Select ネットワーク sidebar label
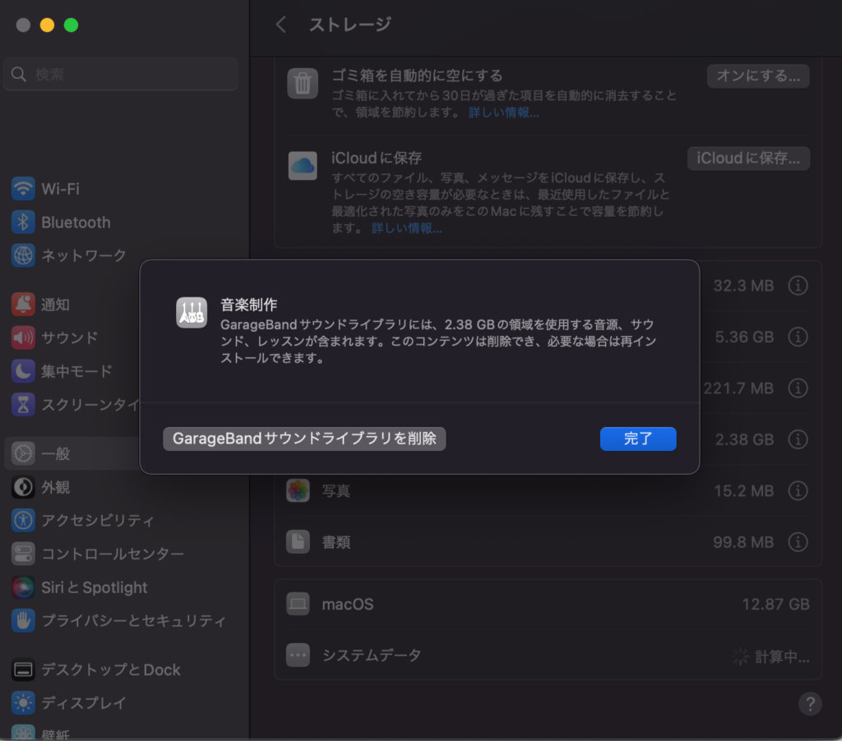Screen dimensions: 842x741 coord(84,255)
